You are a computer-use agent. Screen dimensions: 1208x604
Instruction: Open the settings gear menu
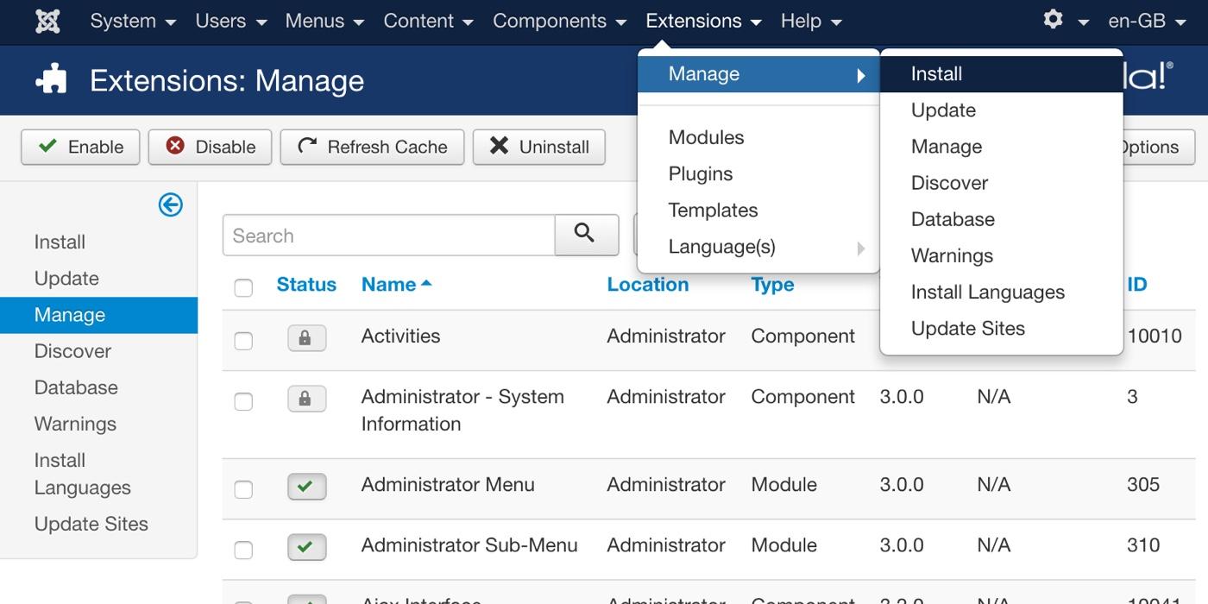1064,21
